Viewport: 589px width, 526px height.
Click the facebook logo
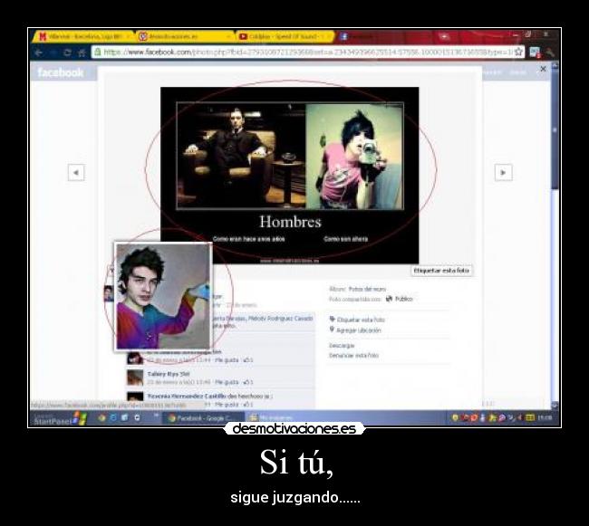61,72
